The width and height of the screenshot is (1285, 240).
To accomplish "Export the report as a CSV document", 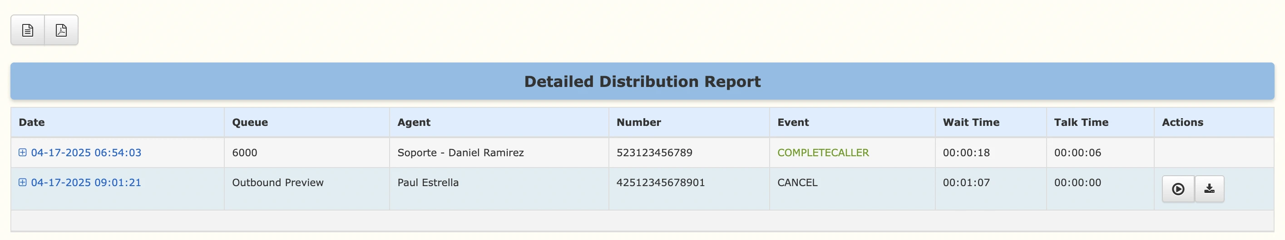I will tap(27, 30).
